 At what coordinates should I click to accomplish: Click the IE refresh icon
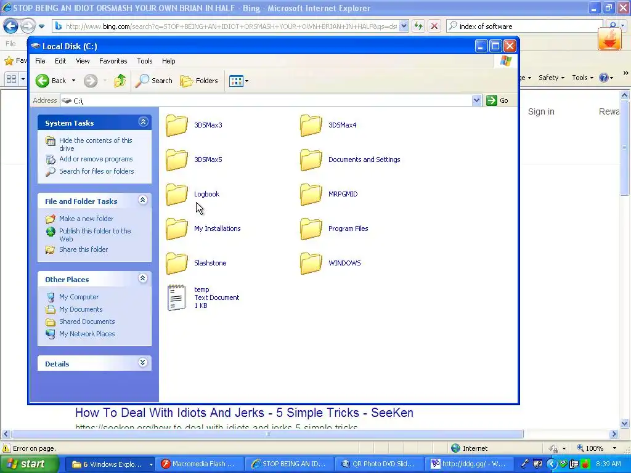pos(418,26)
